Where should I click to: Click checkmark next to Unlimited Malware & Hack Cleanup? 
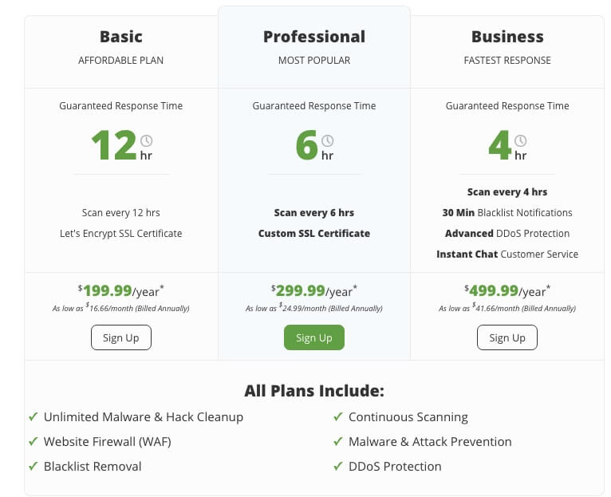[34, 416]
